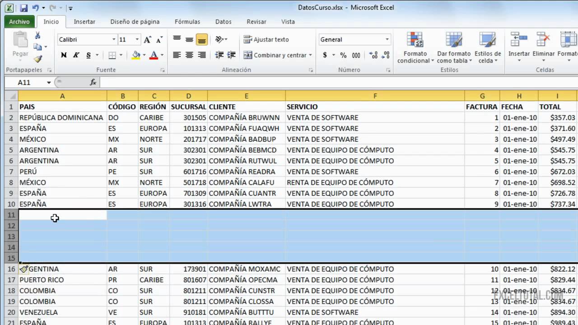Viewport: 578px width, 325px height.
Task: Select the Format Painter brush icon
Action: click(x=38, y=59)
